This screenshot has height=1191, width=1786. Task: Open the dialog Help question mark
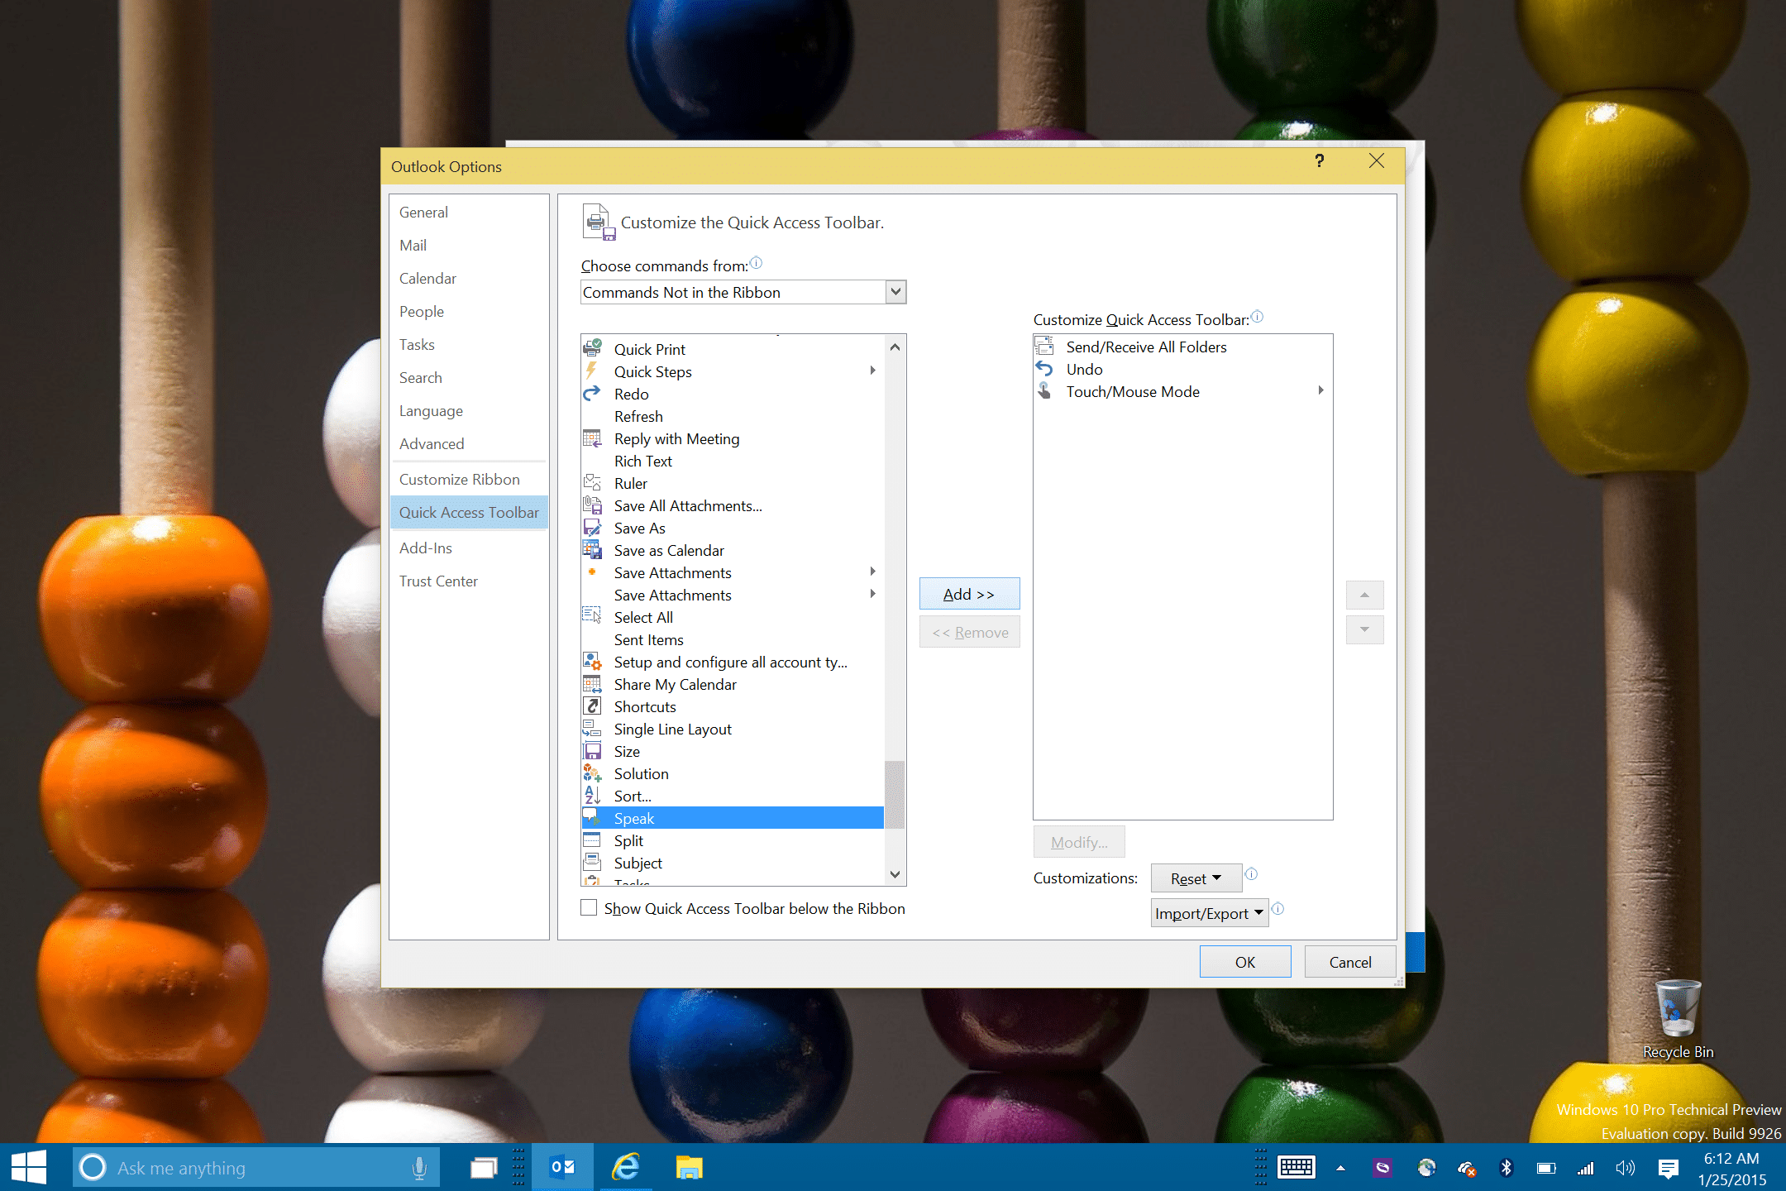(x=1320, y=161)
